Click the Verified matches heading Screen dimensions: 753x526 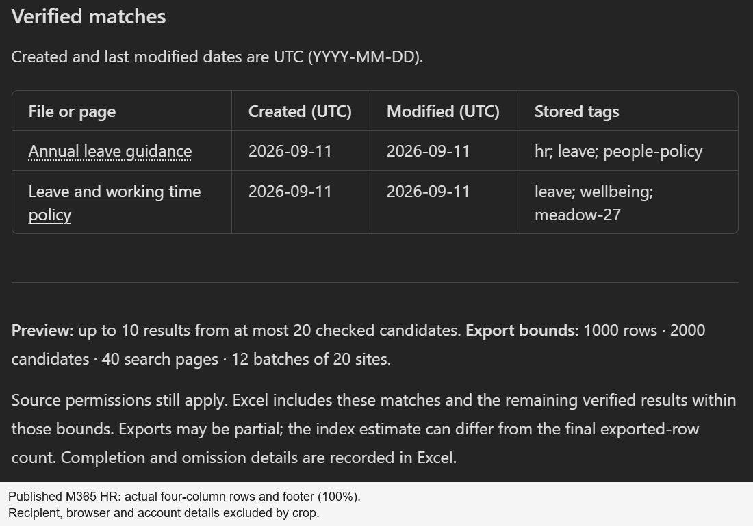pyautogui.click(x=89, y=16)
